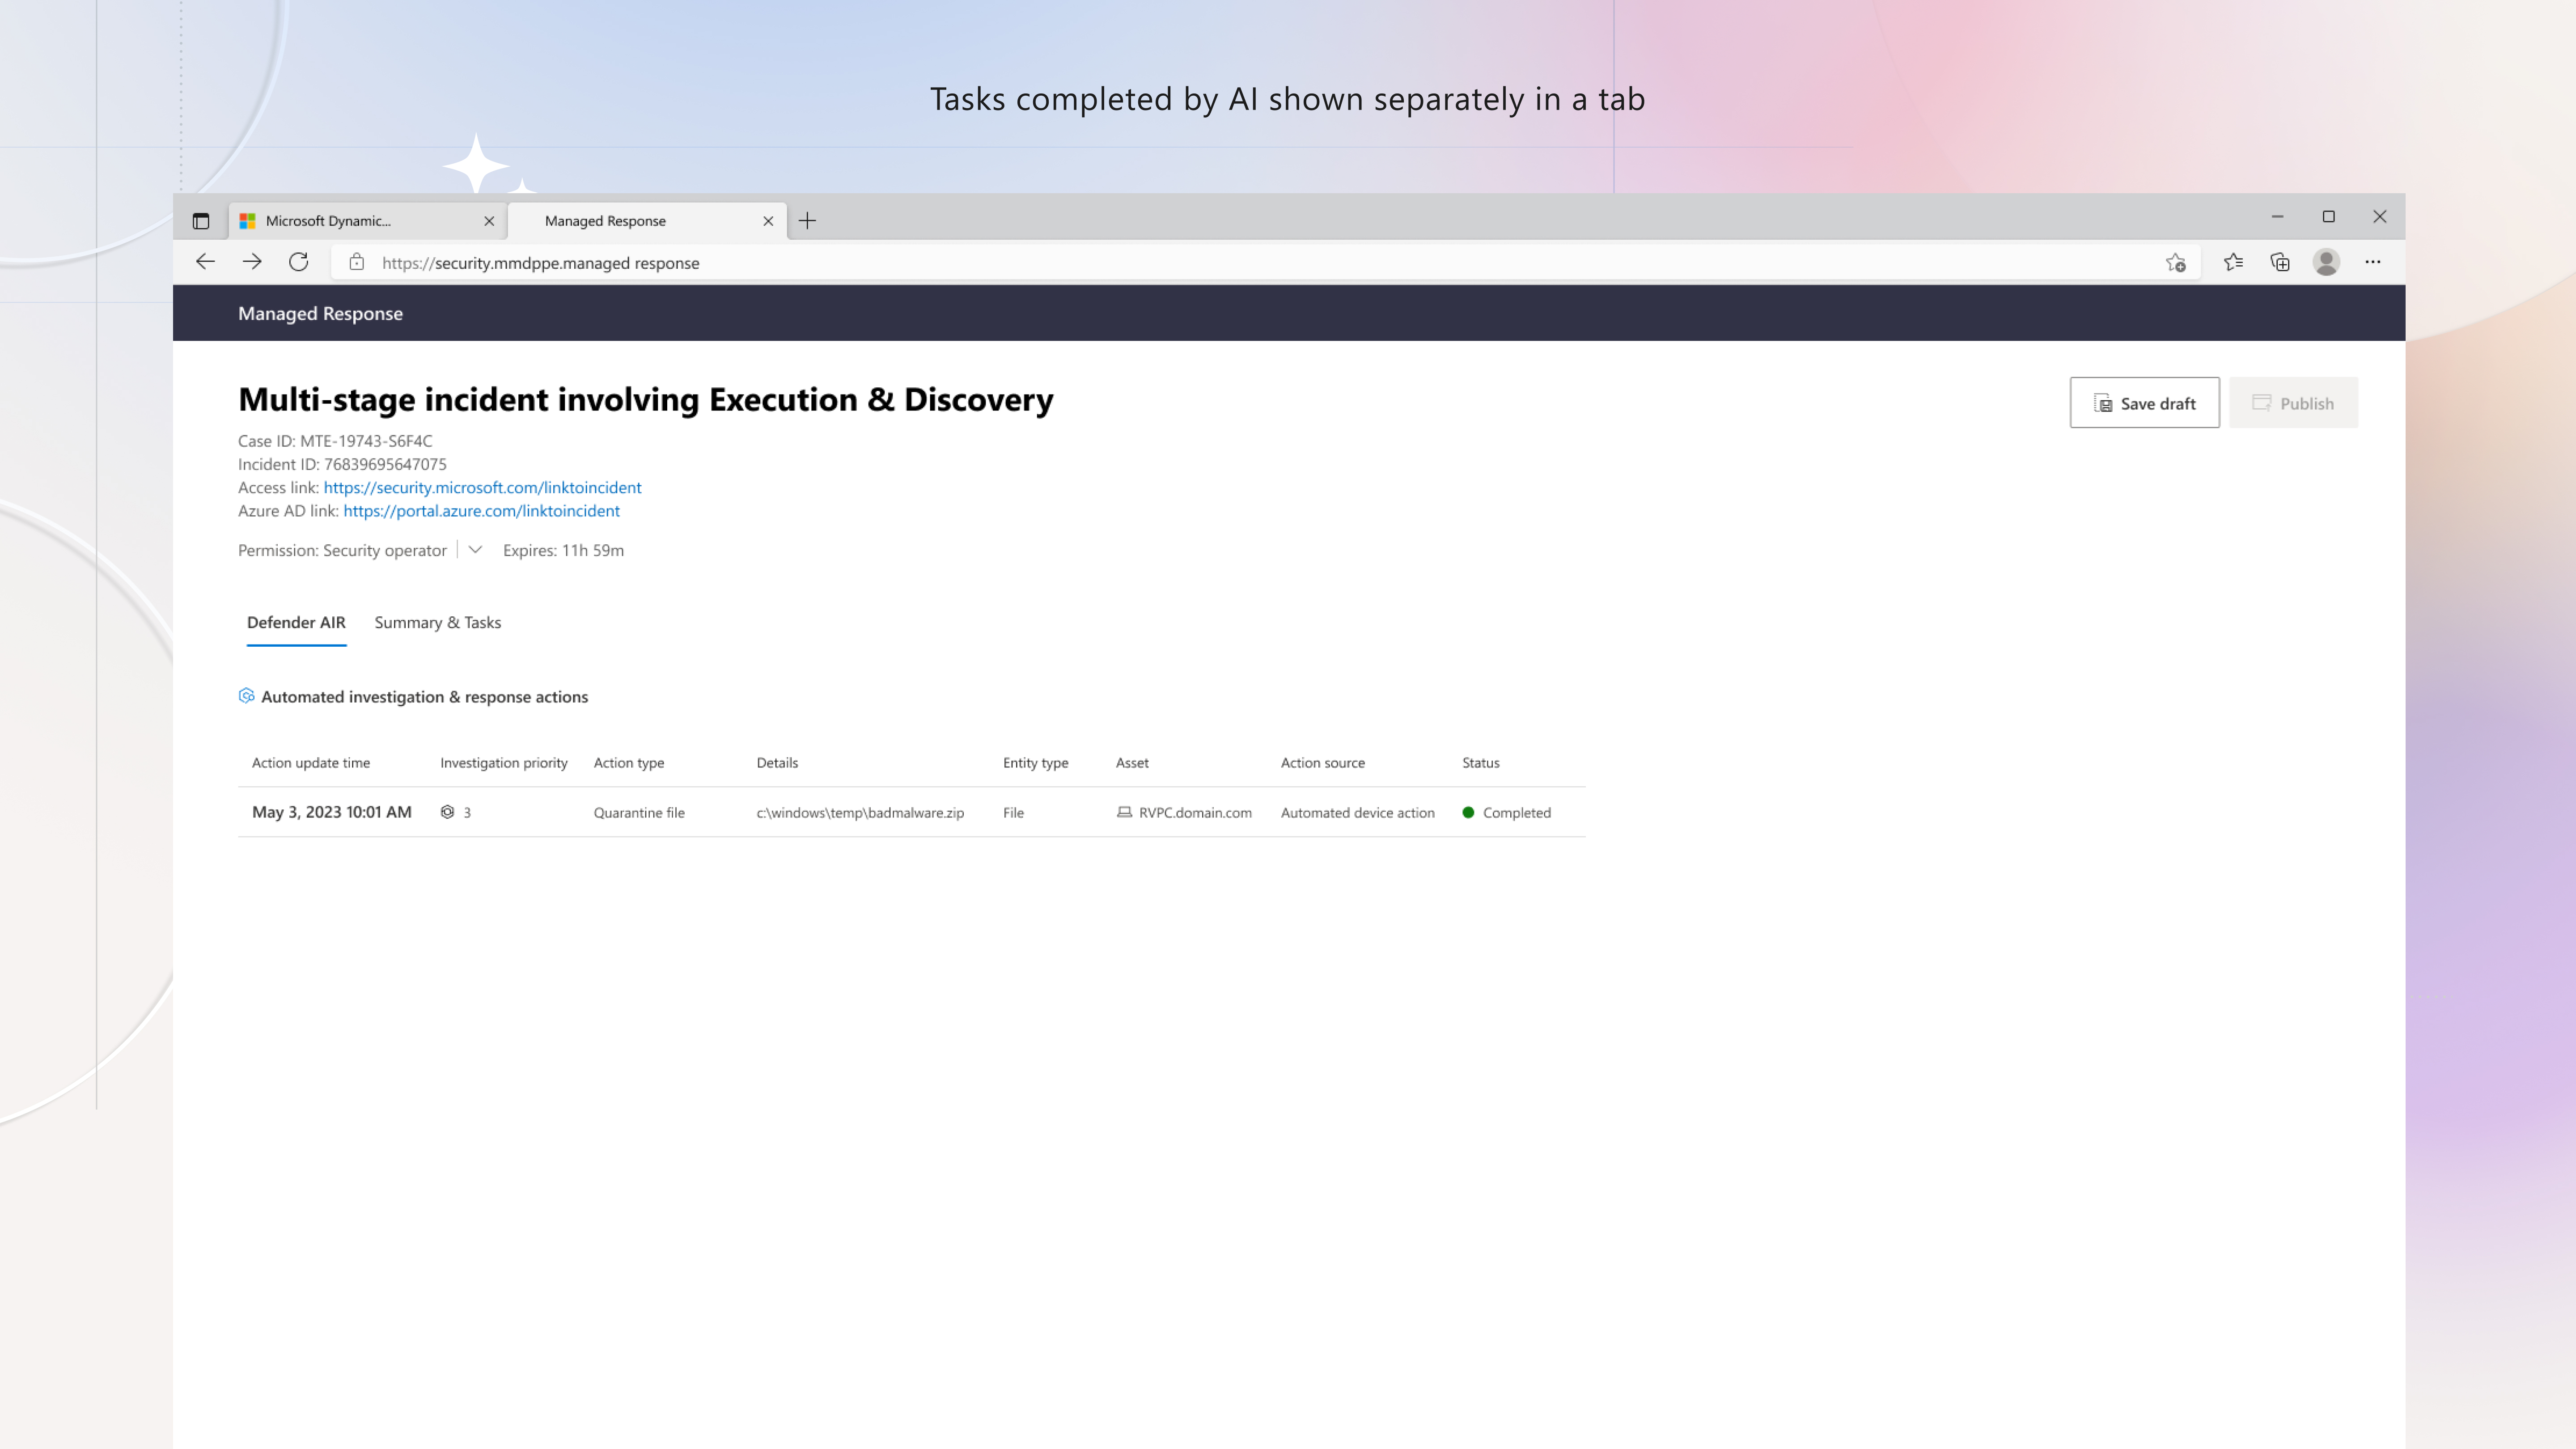Viewport: 2576px width, 1449px height.
Task: Switch to Summary & Tasks tab
Action: pyautogui.click(x=438, y=622)
